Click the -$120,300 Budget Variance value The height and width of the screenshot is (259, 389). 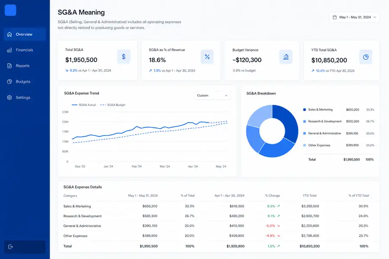pos(247,60)
